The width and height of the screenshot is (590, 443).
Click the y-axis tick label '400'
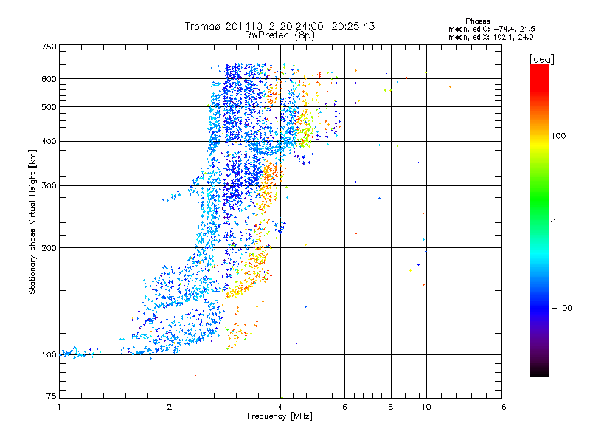coord(49,142)
